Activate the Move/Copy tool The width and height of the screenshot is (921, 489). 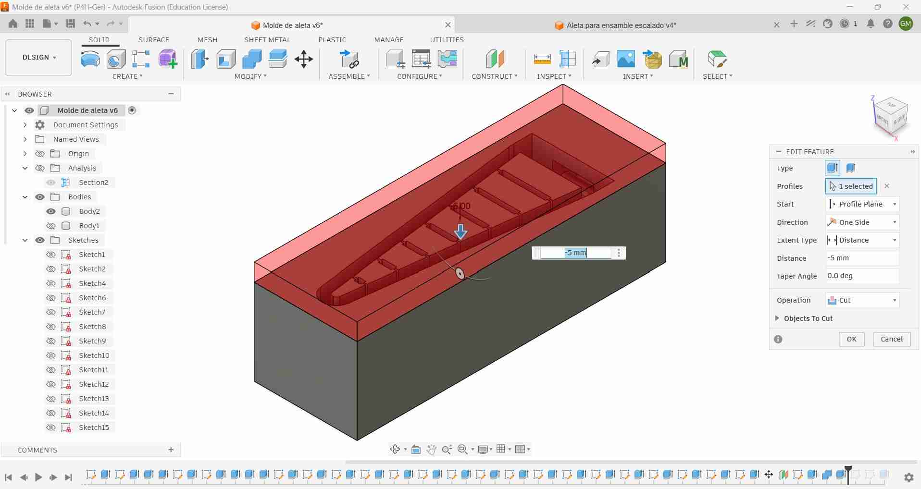pos(304,59)
